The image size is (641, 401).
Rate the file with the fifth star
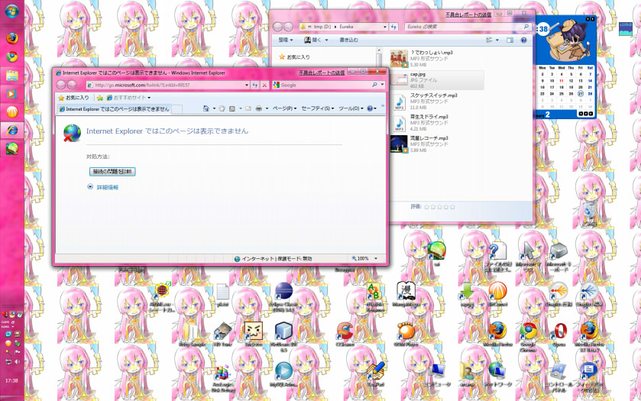pos(452,207)
